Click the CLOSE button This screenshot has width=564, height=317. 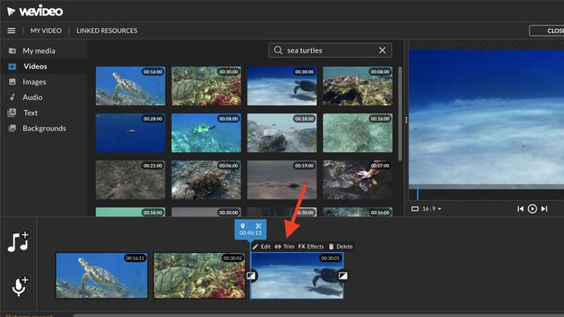pyautogui.click(x=547, y=31)
